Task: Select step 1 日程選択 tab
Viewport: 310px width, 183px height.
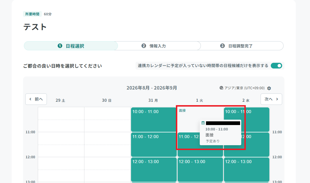Action: pos(71,46)
